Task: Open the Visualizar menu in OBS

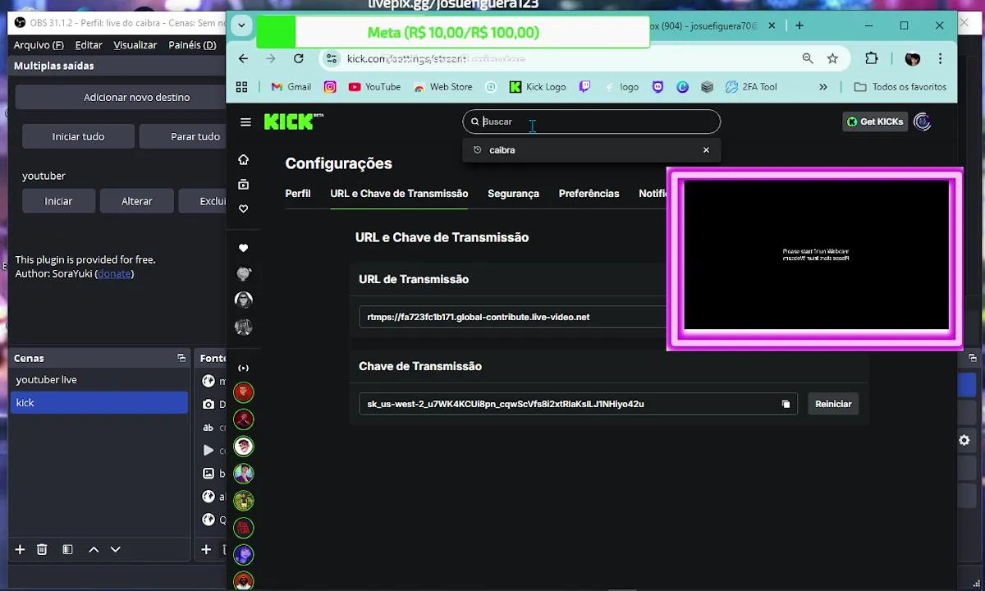Action: (135, 45)
